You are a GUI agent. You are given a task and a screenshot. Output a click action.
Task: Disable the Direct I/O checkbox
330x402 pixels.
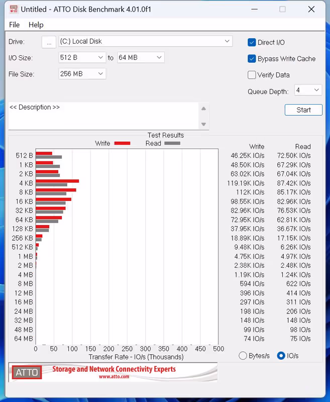point(252,43)
